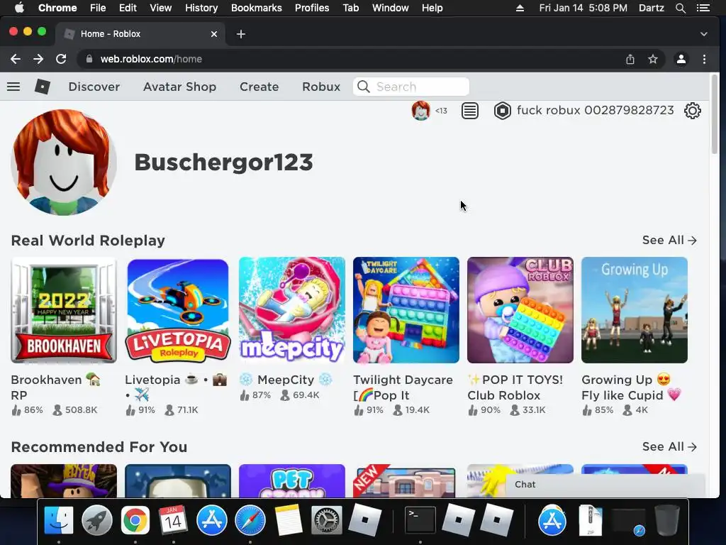Open Trash from the dock
726x545 pixels.
666,520
